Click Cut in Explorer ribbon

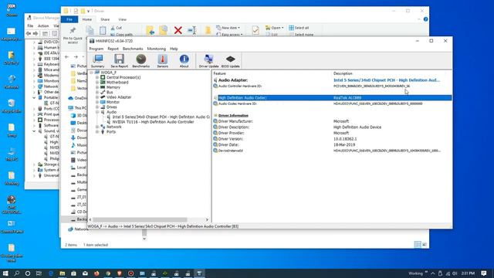(x=117, y=28)
